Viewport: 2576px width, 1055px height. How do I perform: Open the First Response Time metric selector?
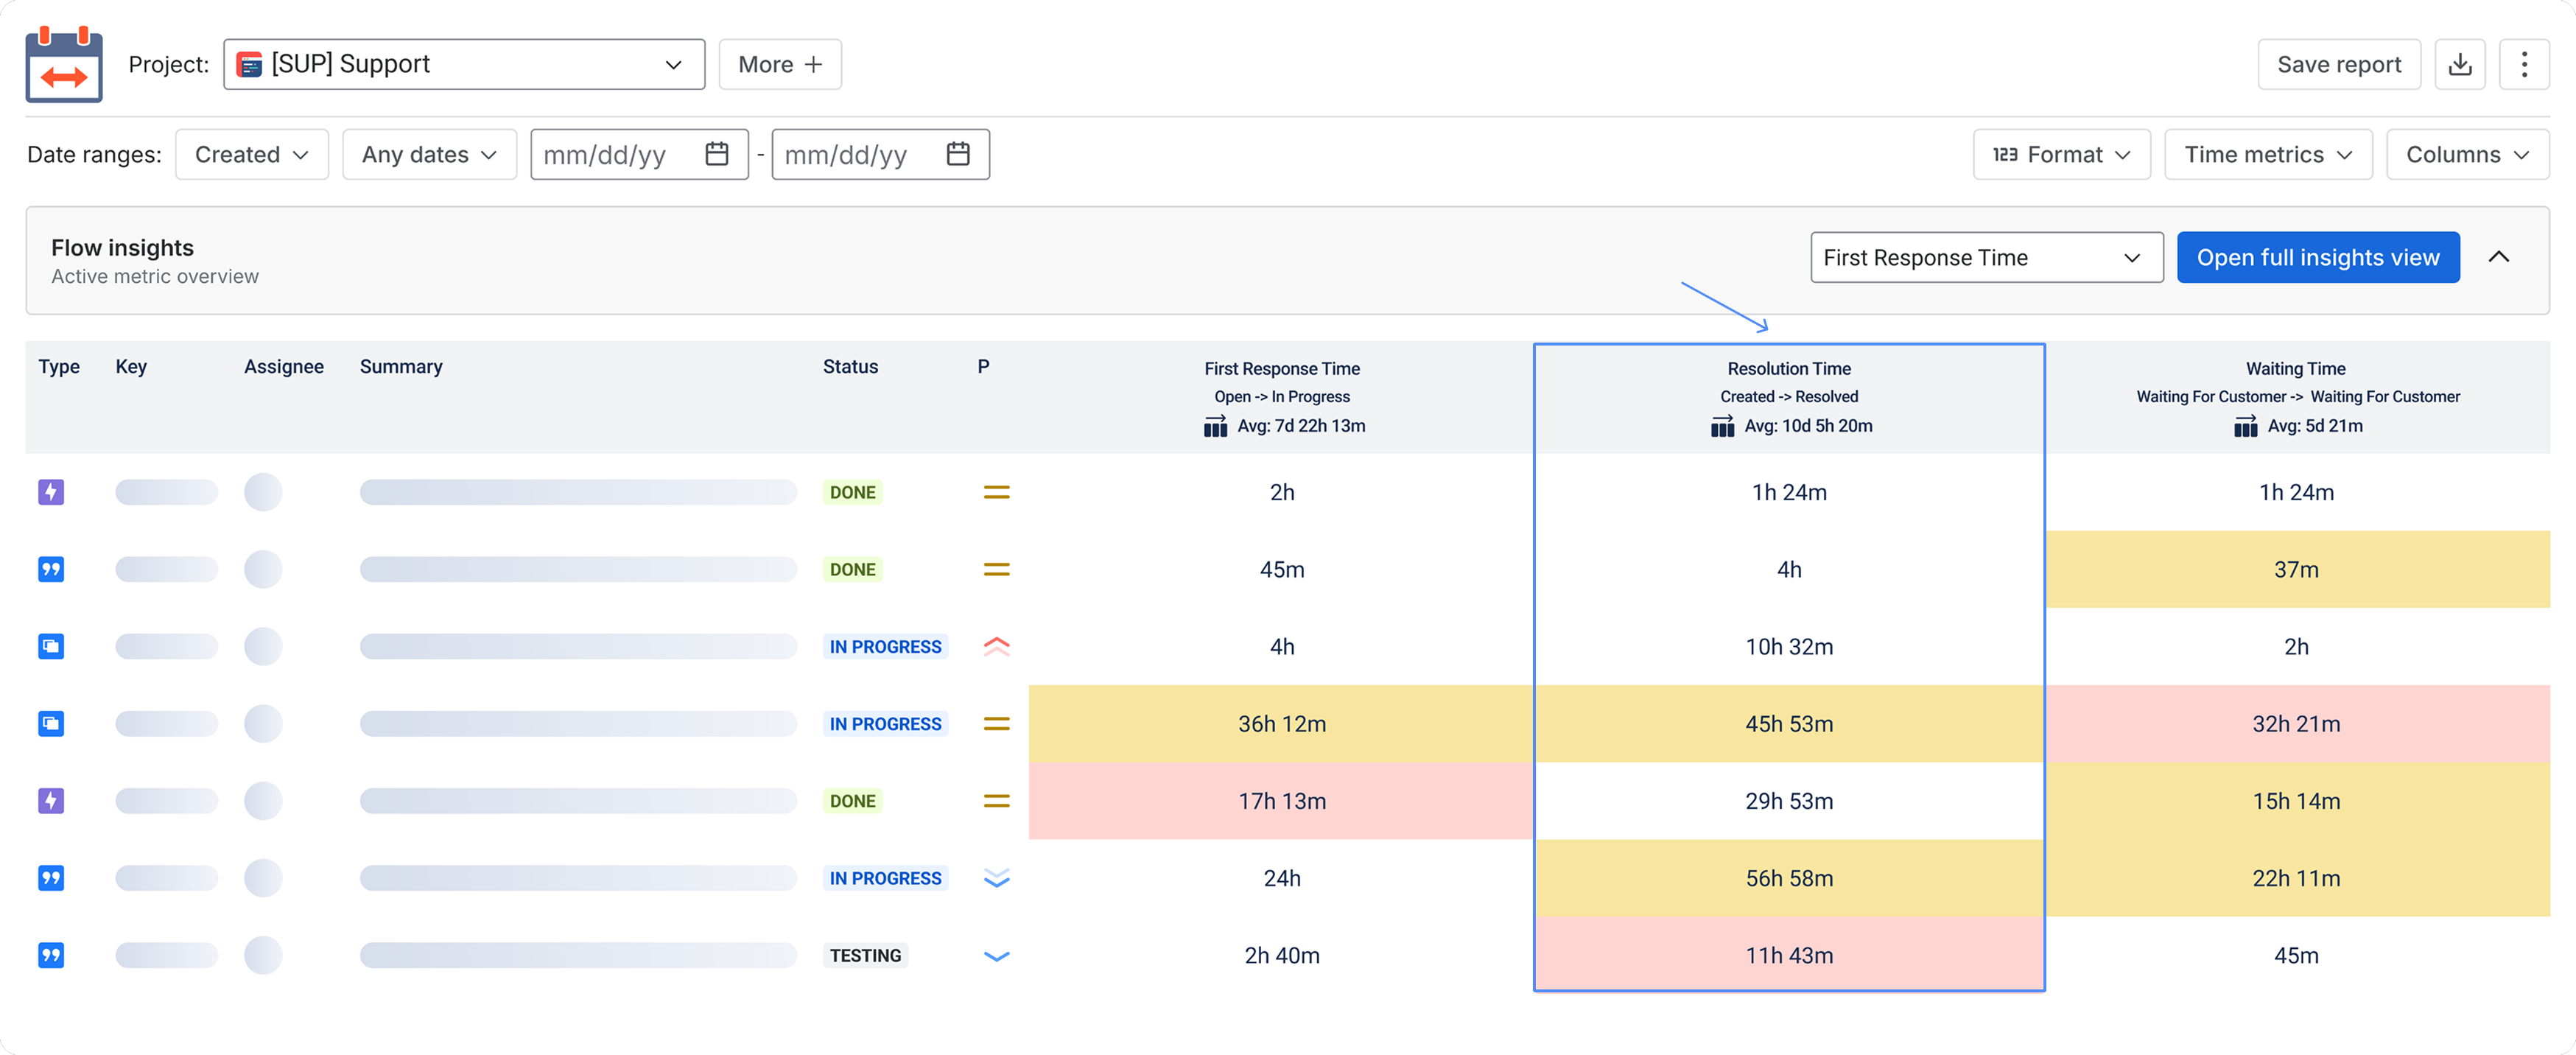tap(1986, 257)
